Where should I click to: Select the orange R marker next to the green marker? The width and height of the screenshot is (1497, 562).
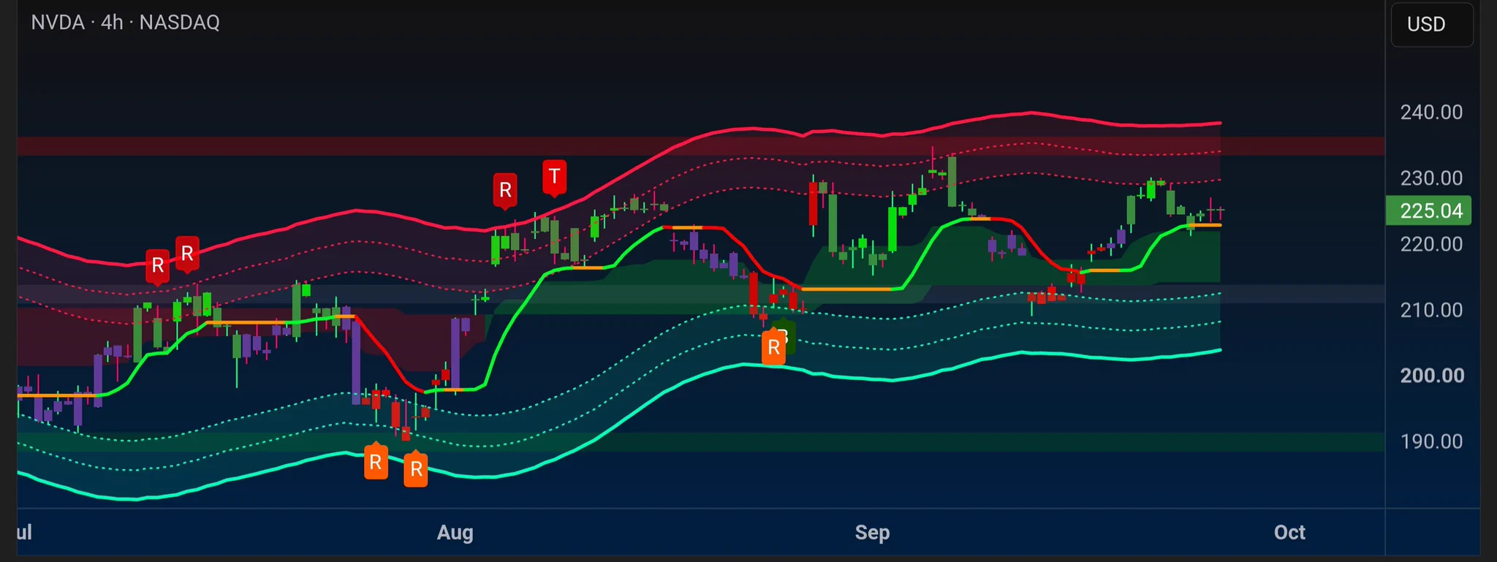pos(773,347)
